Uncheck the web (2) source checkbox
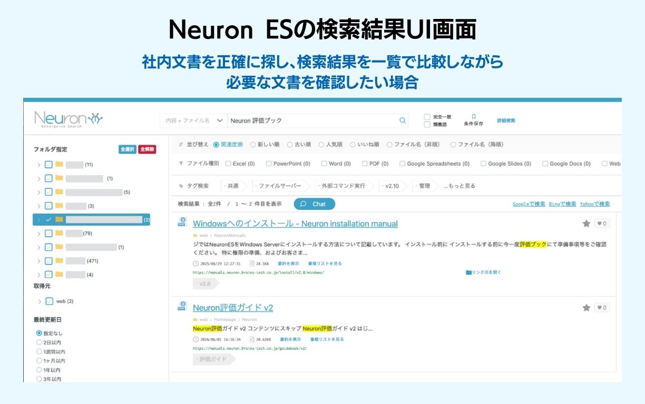Image resolution: width=645 pixels, height=404 pixels. coord(50,301)
